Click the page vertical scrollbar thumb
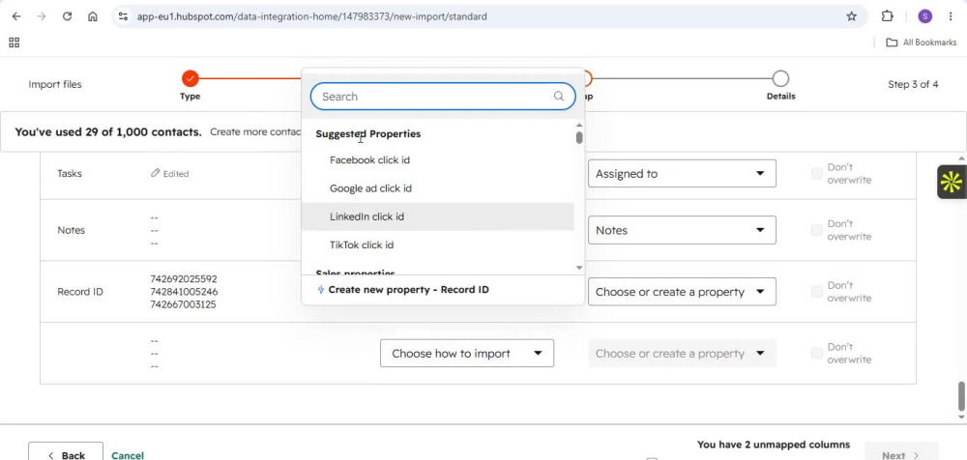Screen dimensions: 967x460 (961, 396)
